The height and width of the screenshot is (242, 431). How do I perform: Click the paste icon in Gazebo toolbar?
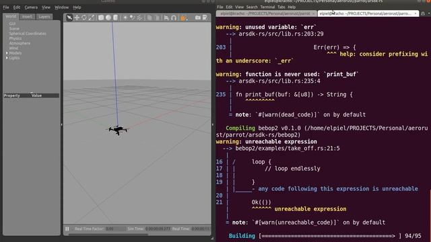click(157, 17)
